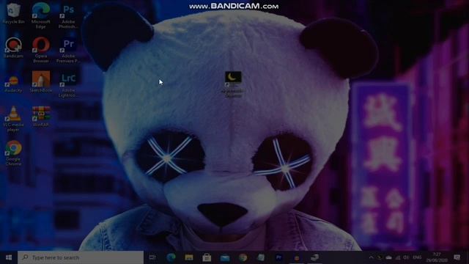Open the Action Center notifications

tap(457, 257)
